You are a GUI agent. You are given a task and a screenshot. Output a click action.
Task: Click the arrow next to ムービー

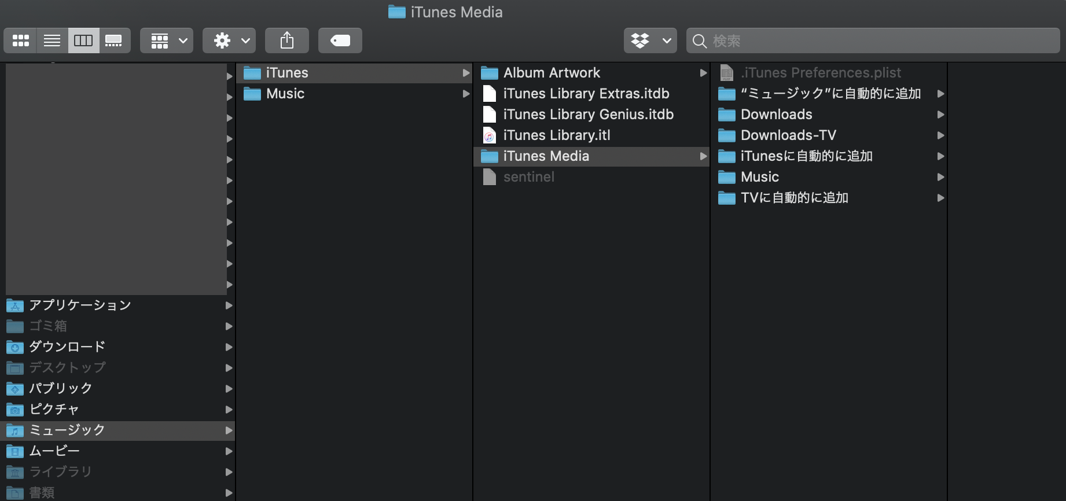[229, 451]
